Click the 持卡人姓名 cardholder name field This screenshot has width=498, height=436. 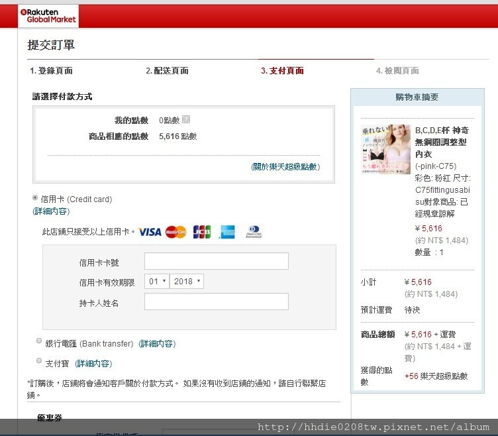[x=216, y=302]
